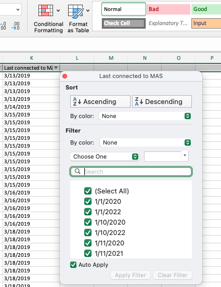This screenshot has width=221, height=287.
Task: Close the Last connected to MAS popup
Action: click(65, 76)
